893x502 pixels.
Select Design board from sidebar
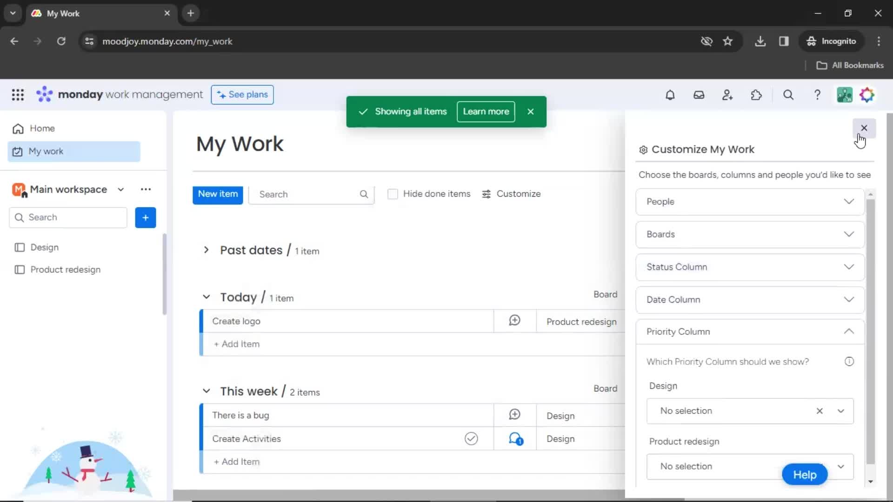(x=44, y=247)
